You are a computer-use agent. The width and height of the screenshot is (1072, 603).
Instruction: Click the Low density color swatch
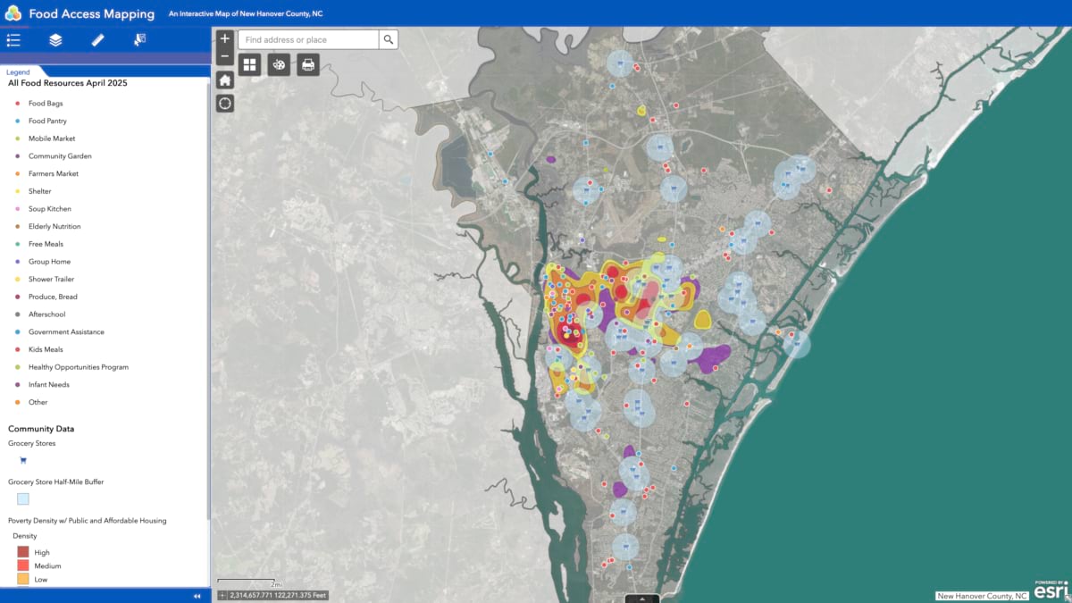click(23, 579)
